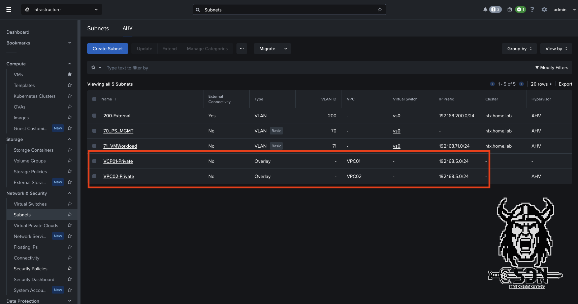This screenshot has width=578, height=304.
Task: Switch to the AHV tab
Action: [127, 28]
